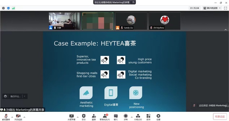Open the speaker view layout dropdown
This screenshot has width=229, height=121.
212,8
